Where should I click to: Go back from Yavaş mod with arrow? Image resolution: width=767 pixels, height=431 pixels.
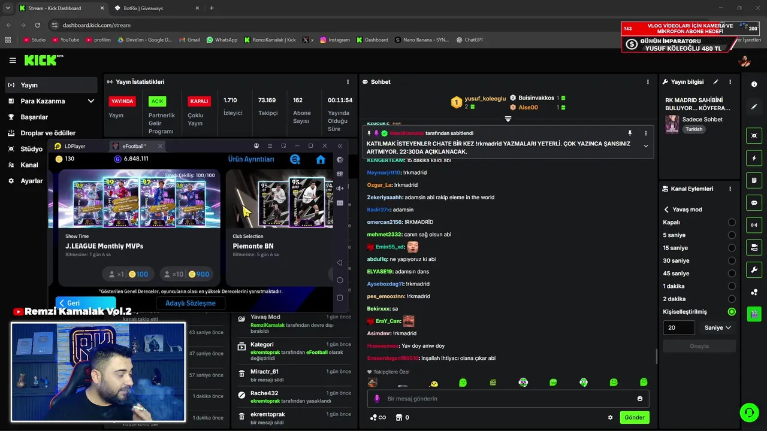point(666,210)
